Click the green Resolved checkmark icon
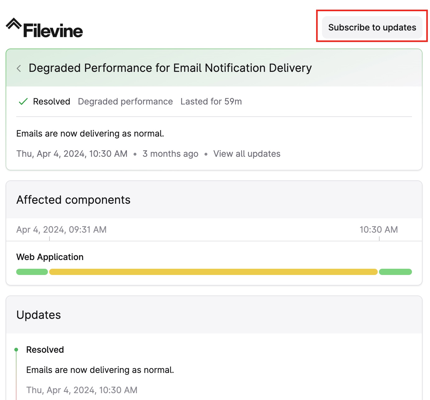The image size is (430, 400). point(23,101)
